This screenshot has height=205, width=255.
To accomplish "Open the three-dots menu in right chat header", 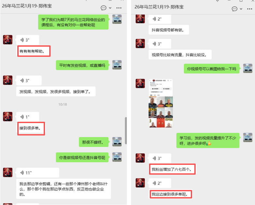I will point(250,9).
